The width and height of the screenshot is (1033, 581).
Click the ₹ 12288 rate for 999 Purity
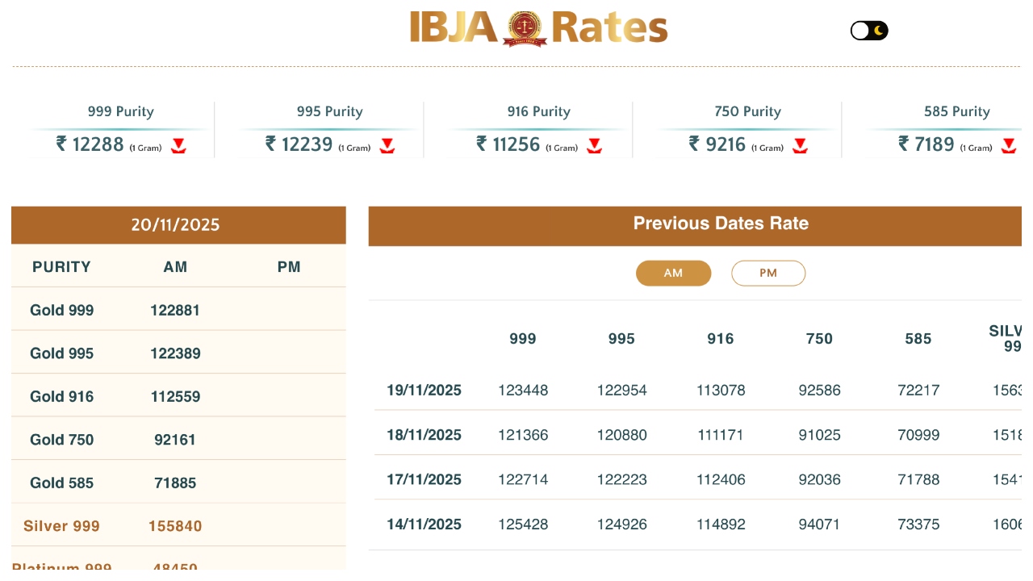pos(90,144)
